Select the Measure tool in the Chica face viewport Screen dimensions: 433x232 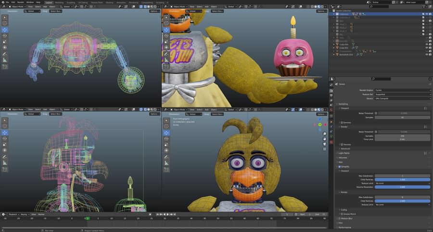coord(166,163)
